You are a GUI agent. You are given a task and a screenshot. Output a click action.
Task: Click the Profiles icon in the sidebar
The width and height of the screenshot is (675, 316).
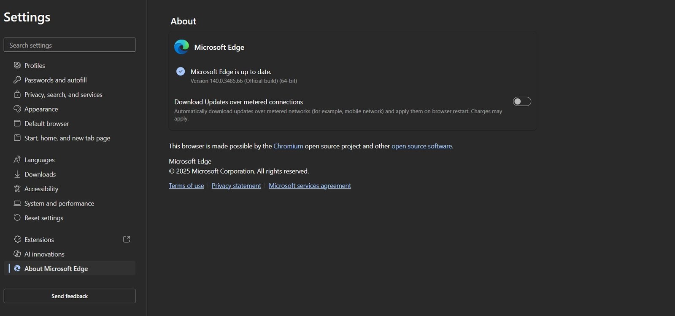click(x=17, y=65)
